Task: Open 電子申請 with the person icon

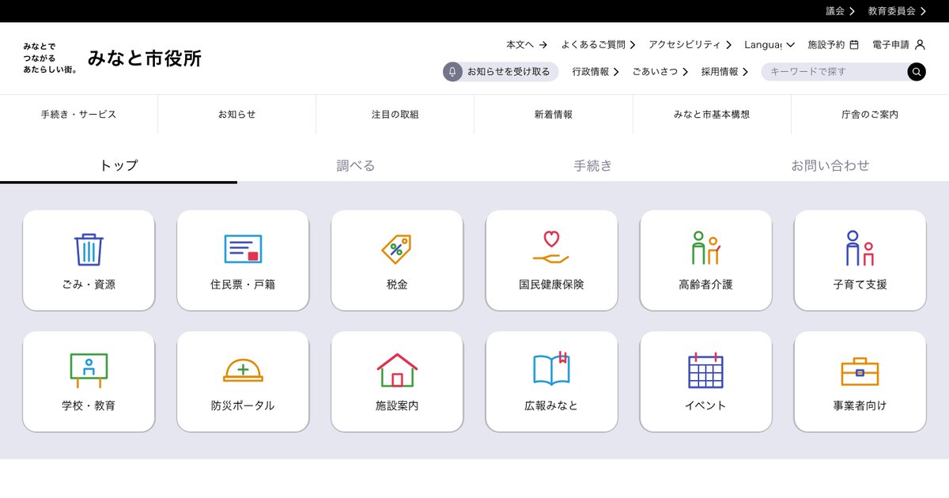Action: (898, 45)
